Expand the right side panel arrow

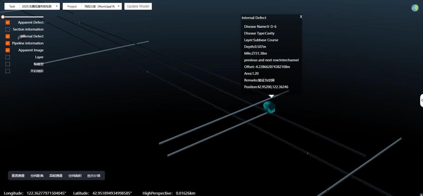click(x=422, y=100)
